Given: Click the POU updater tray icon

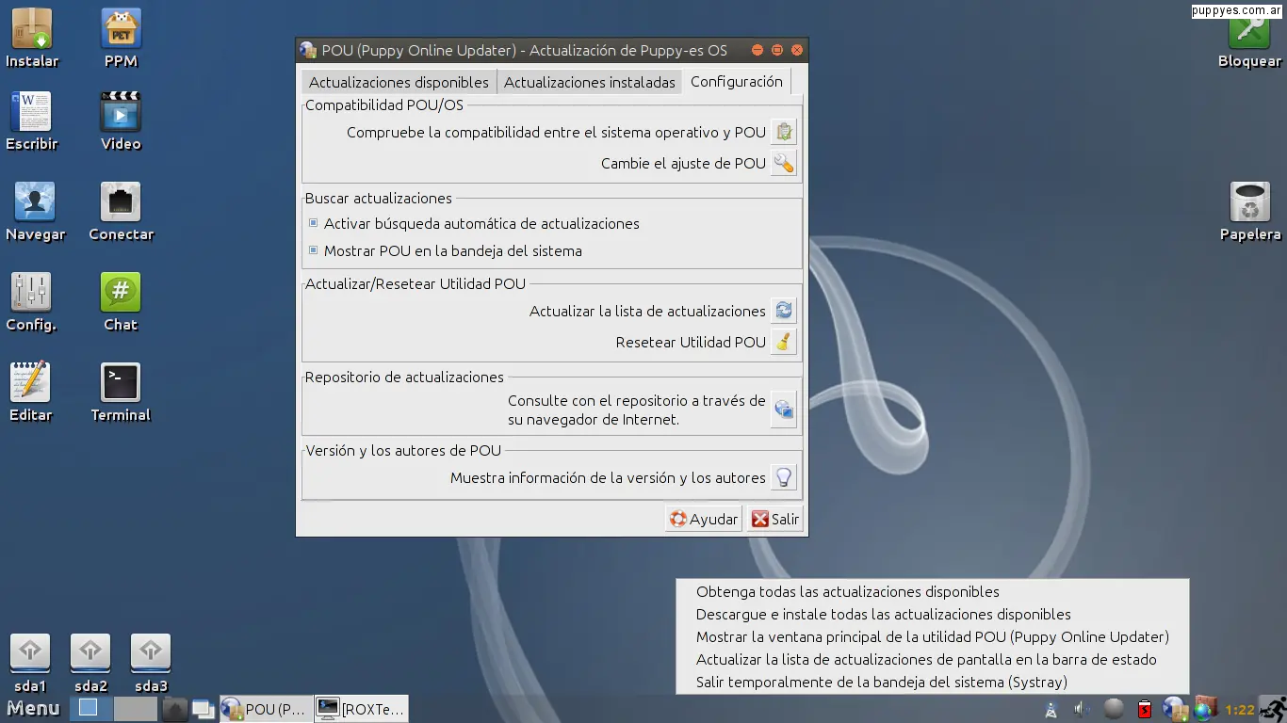Looking at the screenshot, I should click(1174, 709).
